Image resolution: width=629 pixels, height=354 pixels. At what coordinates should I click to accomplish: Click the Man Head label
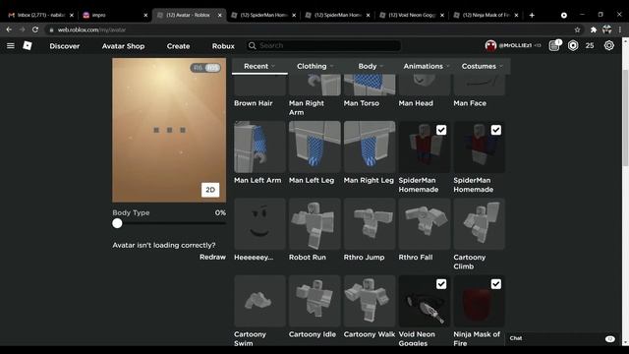pyautogui.click(x=416, y=103)
